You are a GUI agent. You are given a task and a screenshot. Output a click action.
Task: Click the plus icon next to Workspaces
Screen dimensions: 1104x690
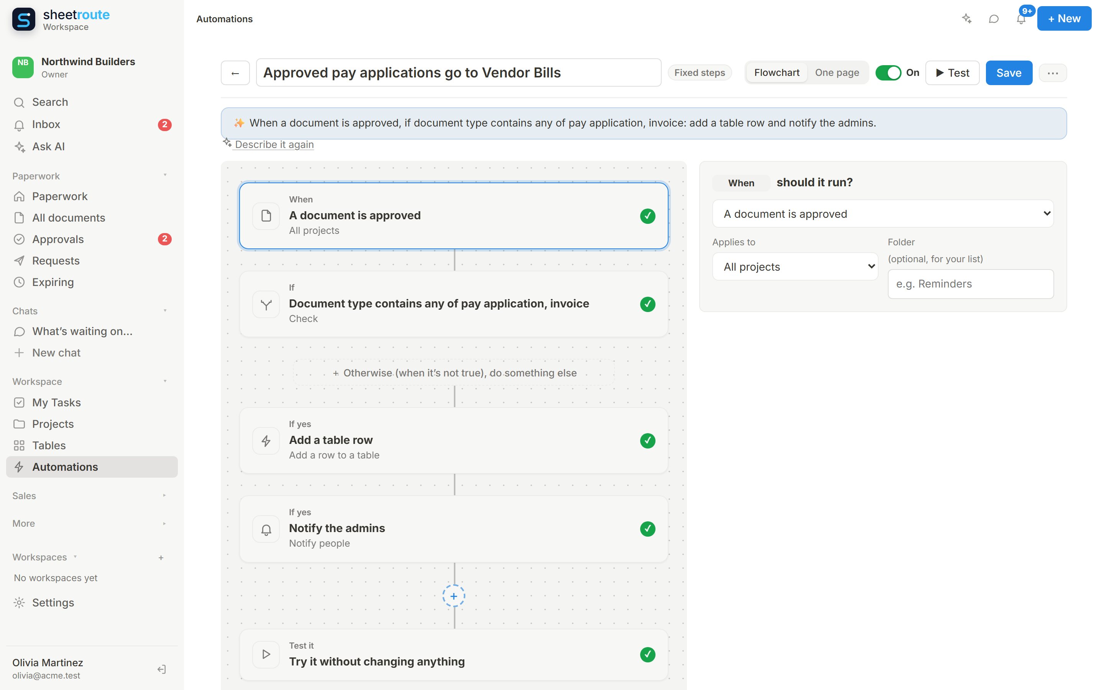click(x=161, y=558)
